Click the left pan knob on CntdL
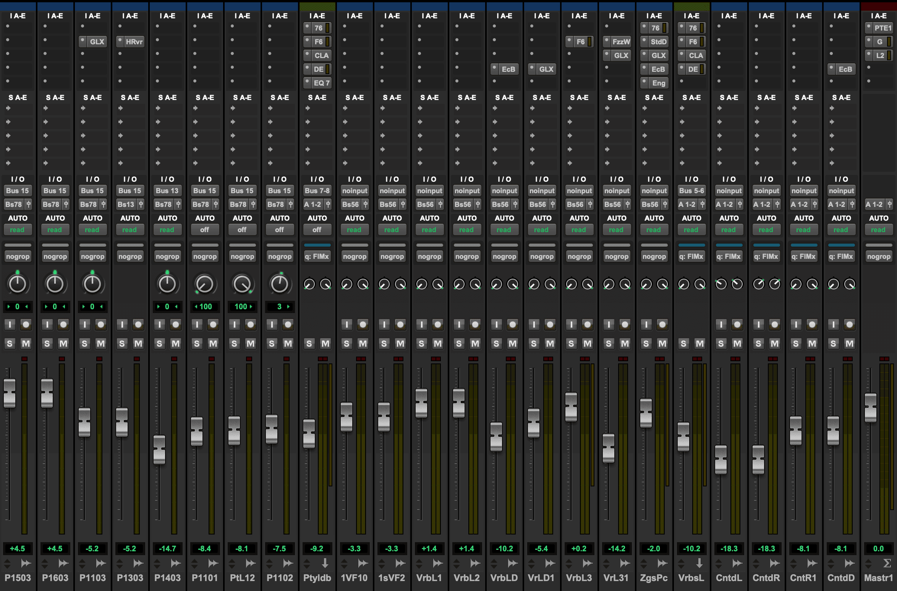Viewport: 897px width, 591px height. coord(721,284)
